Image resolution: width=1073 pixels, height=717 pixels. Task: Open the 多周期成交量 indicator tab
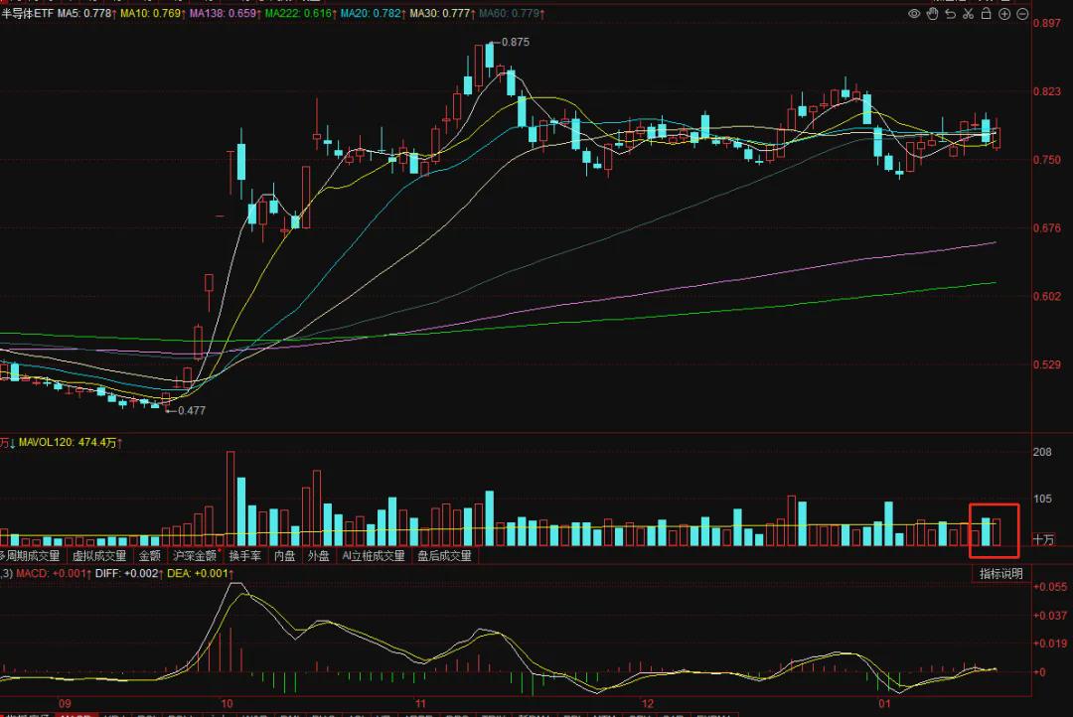pos(30,555)
